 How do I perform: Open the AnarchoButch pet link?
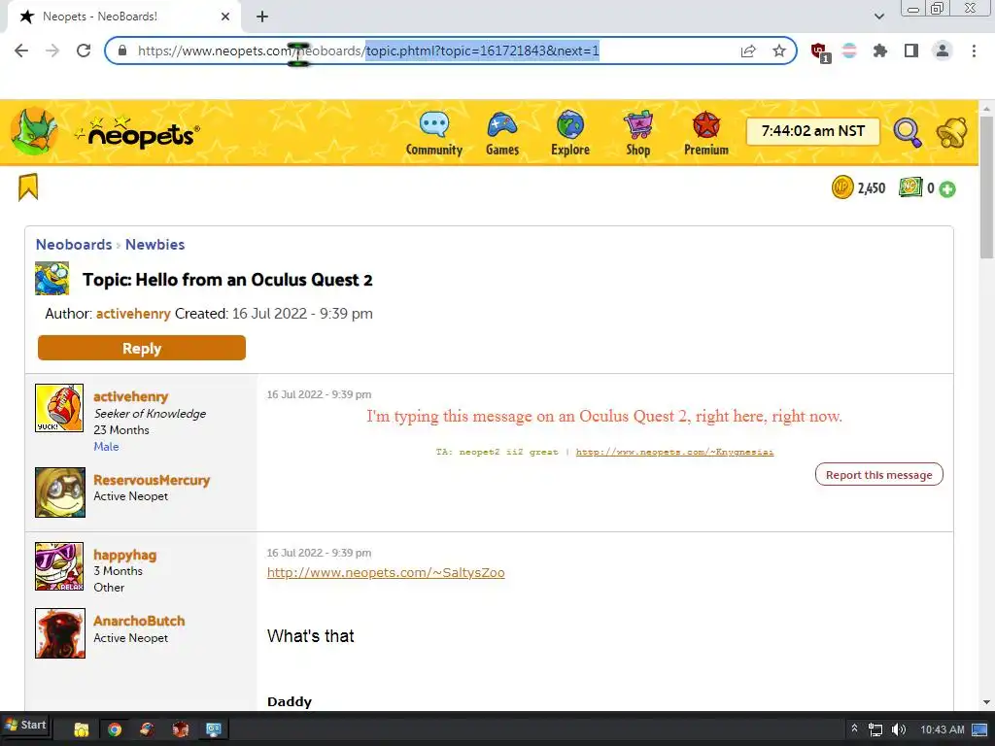[139, 621]
